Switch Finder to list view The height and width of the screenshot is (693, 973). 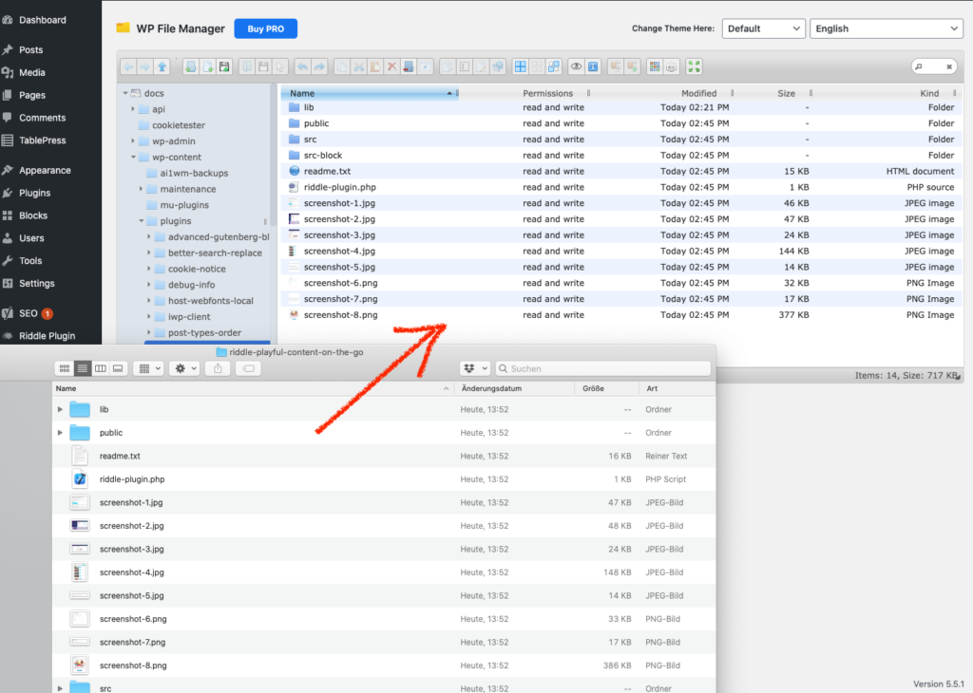[x=83, y=369]
